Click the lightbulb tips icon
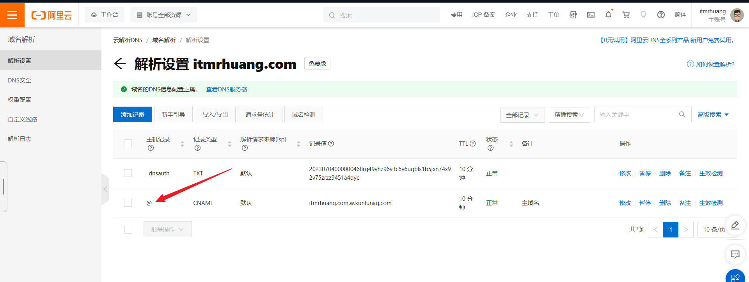This screenshot has height=282, width=749. tap(643, 15)
